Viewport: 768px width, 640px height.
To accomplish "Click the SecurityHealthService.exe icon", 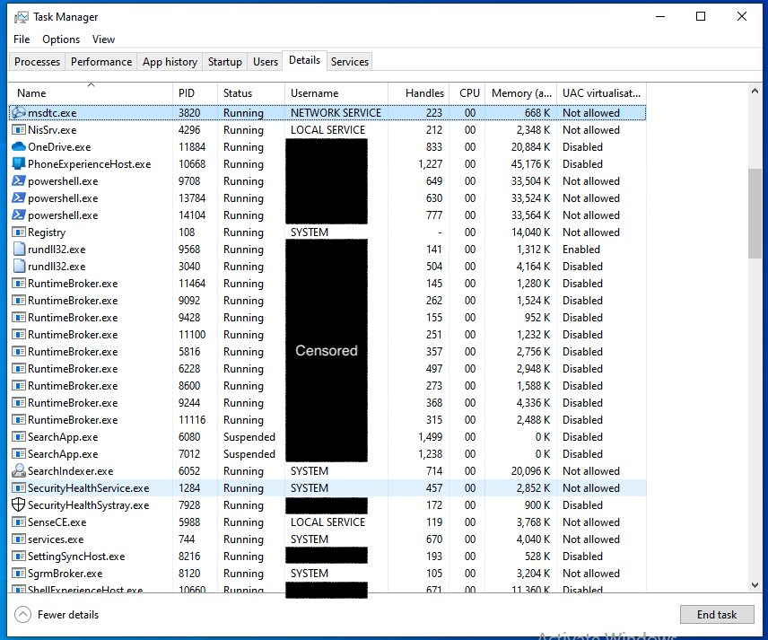I will pyautogui.click(x=19, y=488).
